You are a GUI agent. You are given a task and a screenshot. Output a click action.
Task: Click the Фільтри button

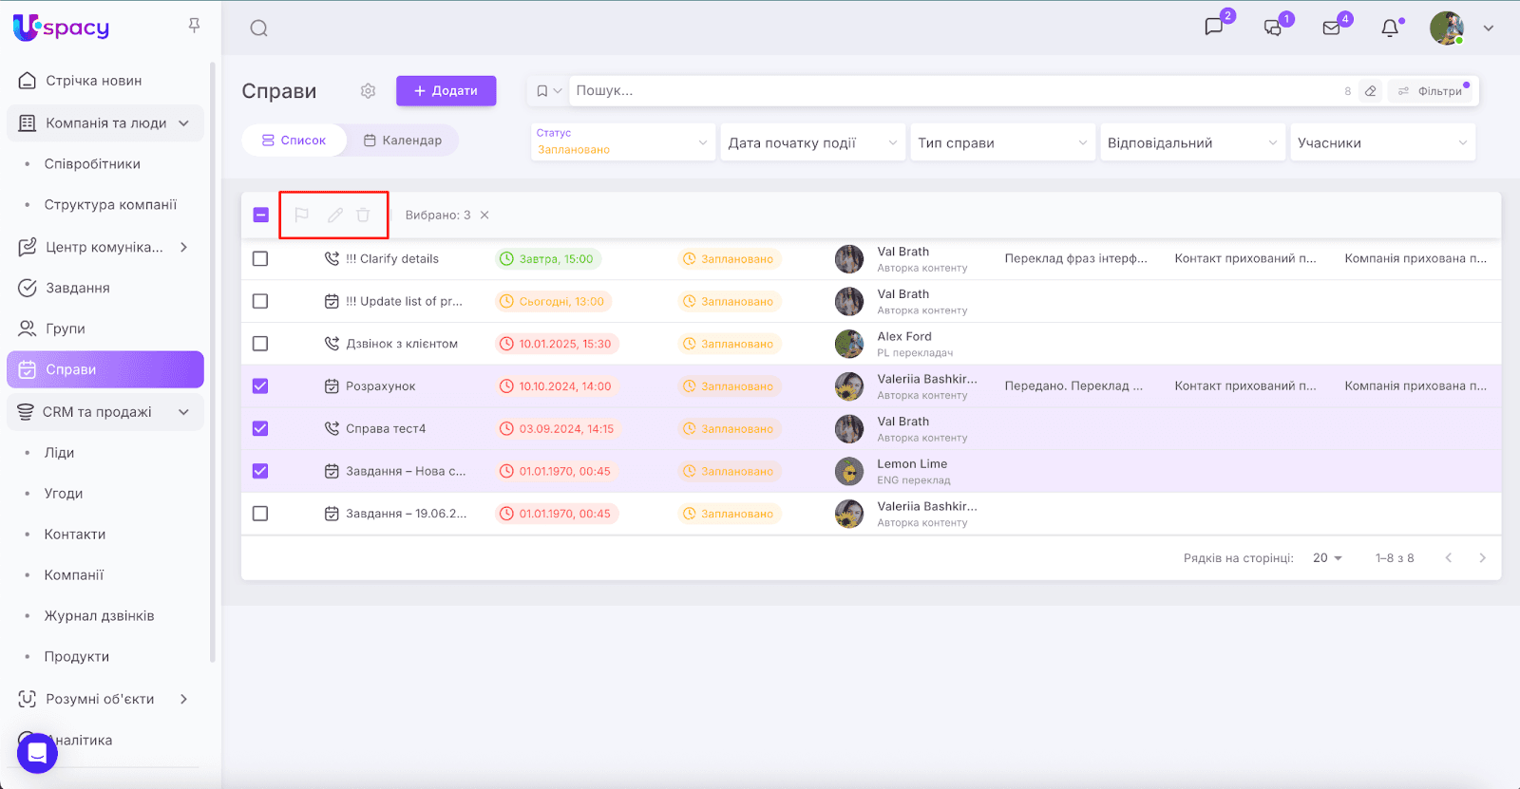coord(1430,91)
